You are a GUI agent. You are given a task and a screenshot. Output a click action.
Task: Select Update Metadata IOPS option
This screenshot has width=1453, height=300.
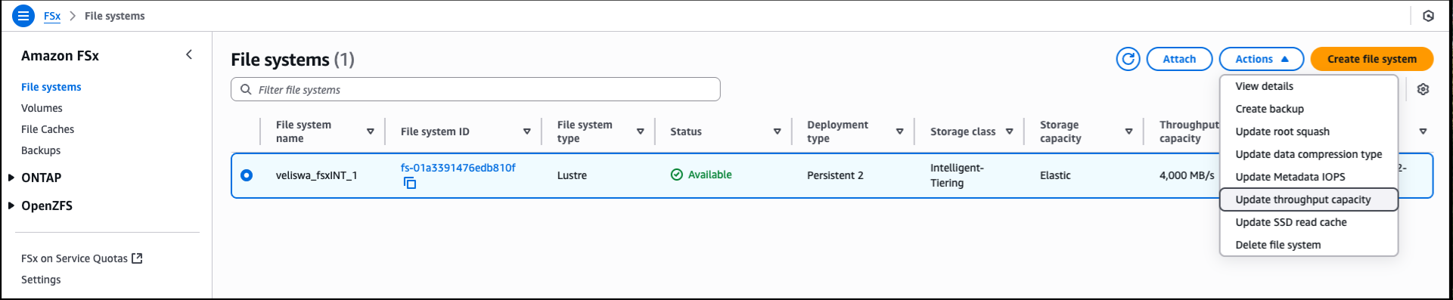coord(1309,177)
